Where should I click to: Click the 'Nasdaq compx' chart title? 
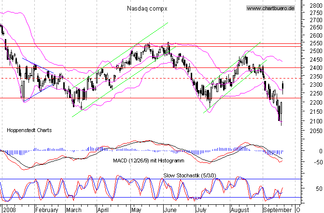click(x=147, y=9)
